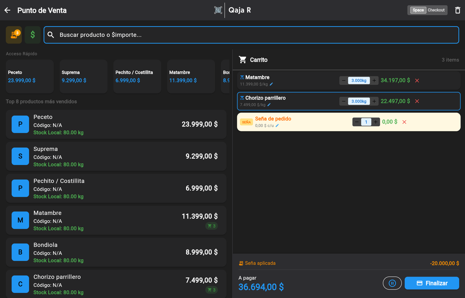Viewport: 465px width, 298px height.
Task: Focus the product search field
Action: [251, 35]
